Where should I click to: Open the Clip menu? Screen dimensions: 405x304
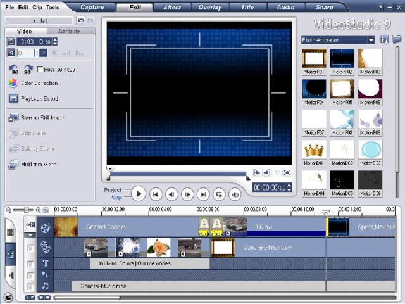coord(37,8)
